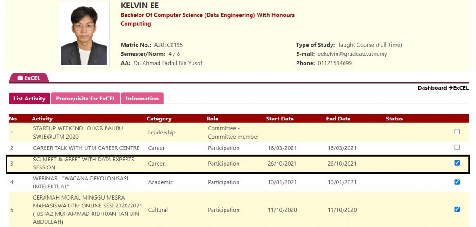Click the Activity column header
This screenshot has width=476, height=227.
42,119
